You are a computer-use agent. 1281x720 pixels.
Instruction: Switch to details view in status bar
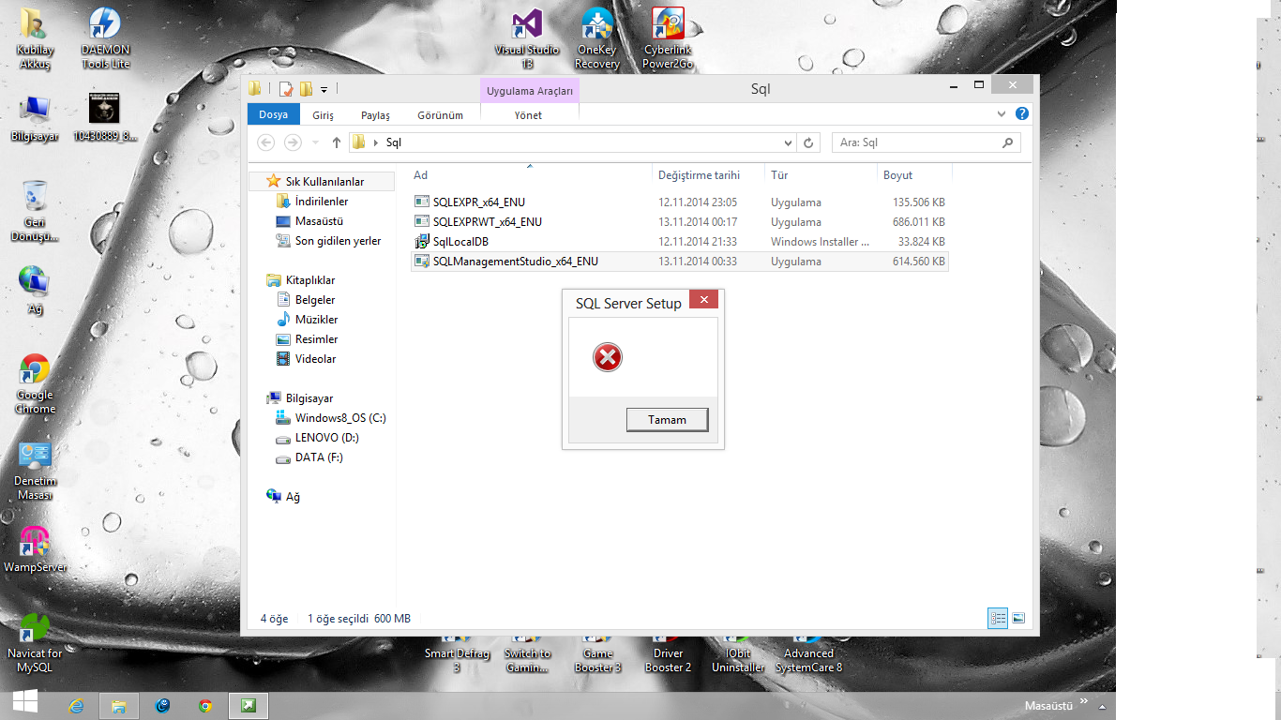click(998, 619)
